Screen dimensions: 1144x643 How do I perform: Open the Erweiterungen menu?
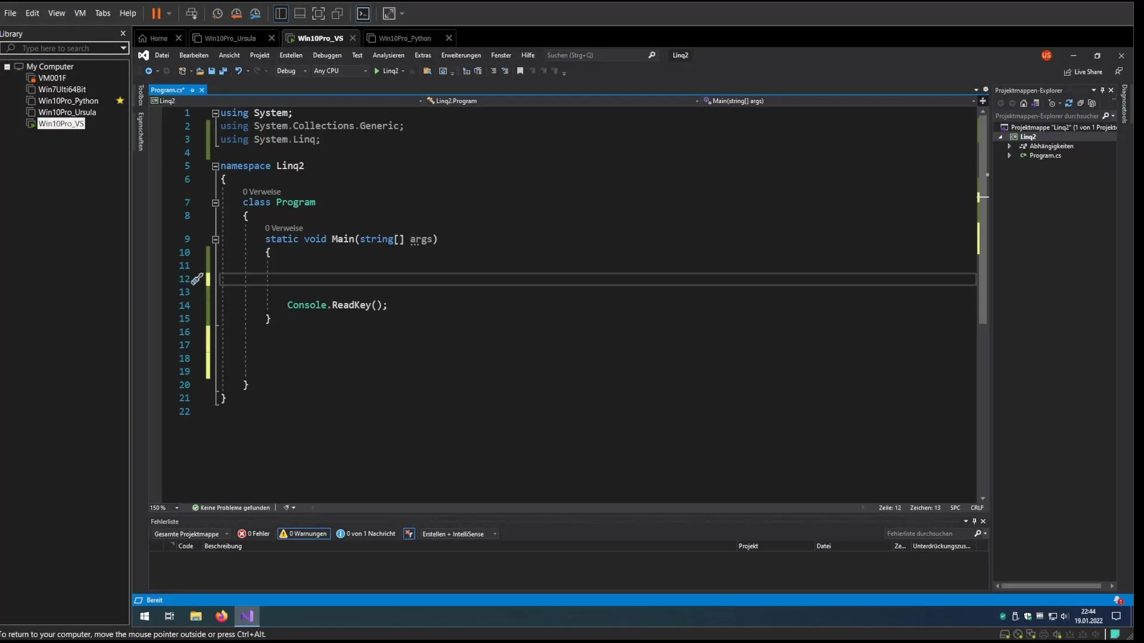[x=461, y=55]
